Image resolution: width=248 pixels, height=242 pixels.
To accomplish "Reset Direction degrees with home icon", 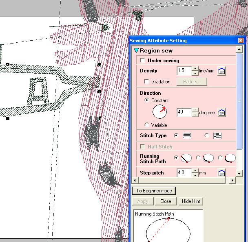I will 221,113.
